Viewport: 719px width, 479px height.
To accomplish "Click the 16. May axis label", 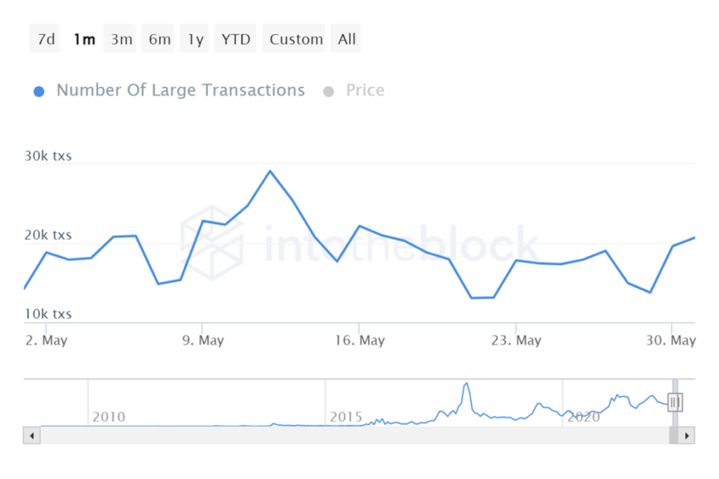I will point(359,340).
